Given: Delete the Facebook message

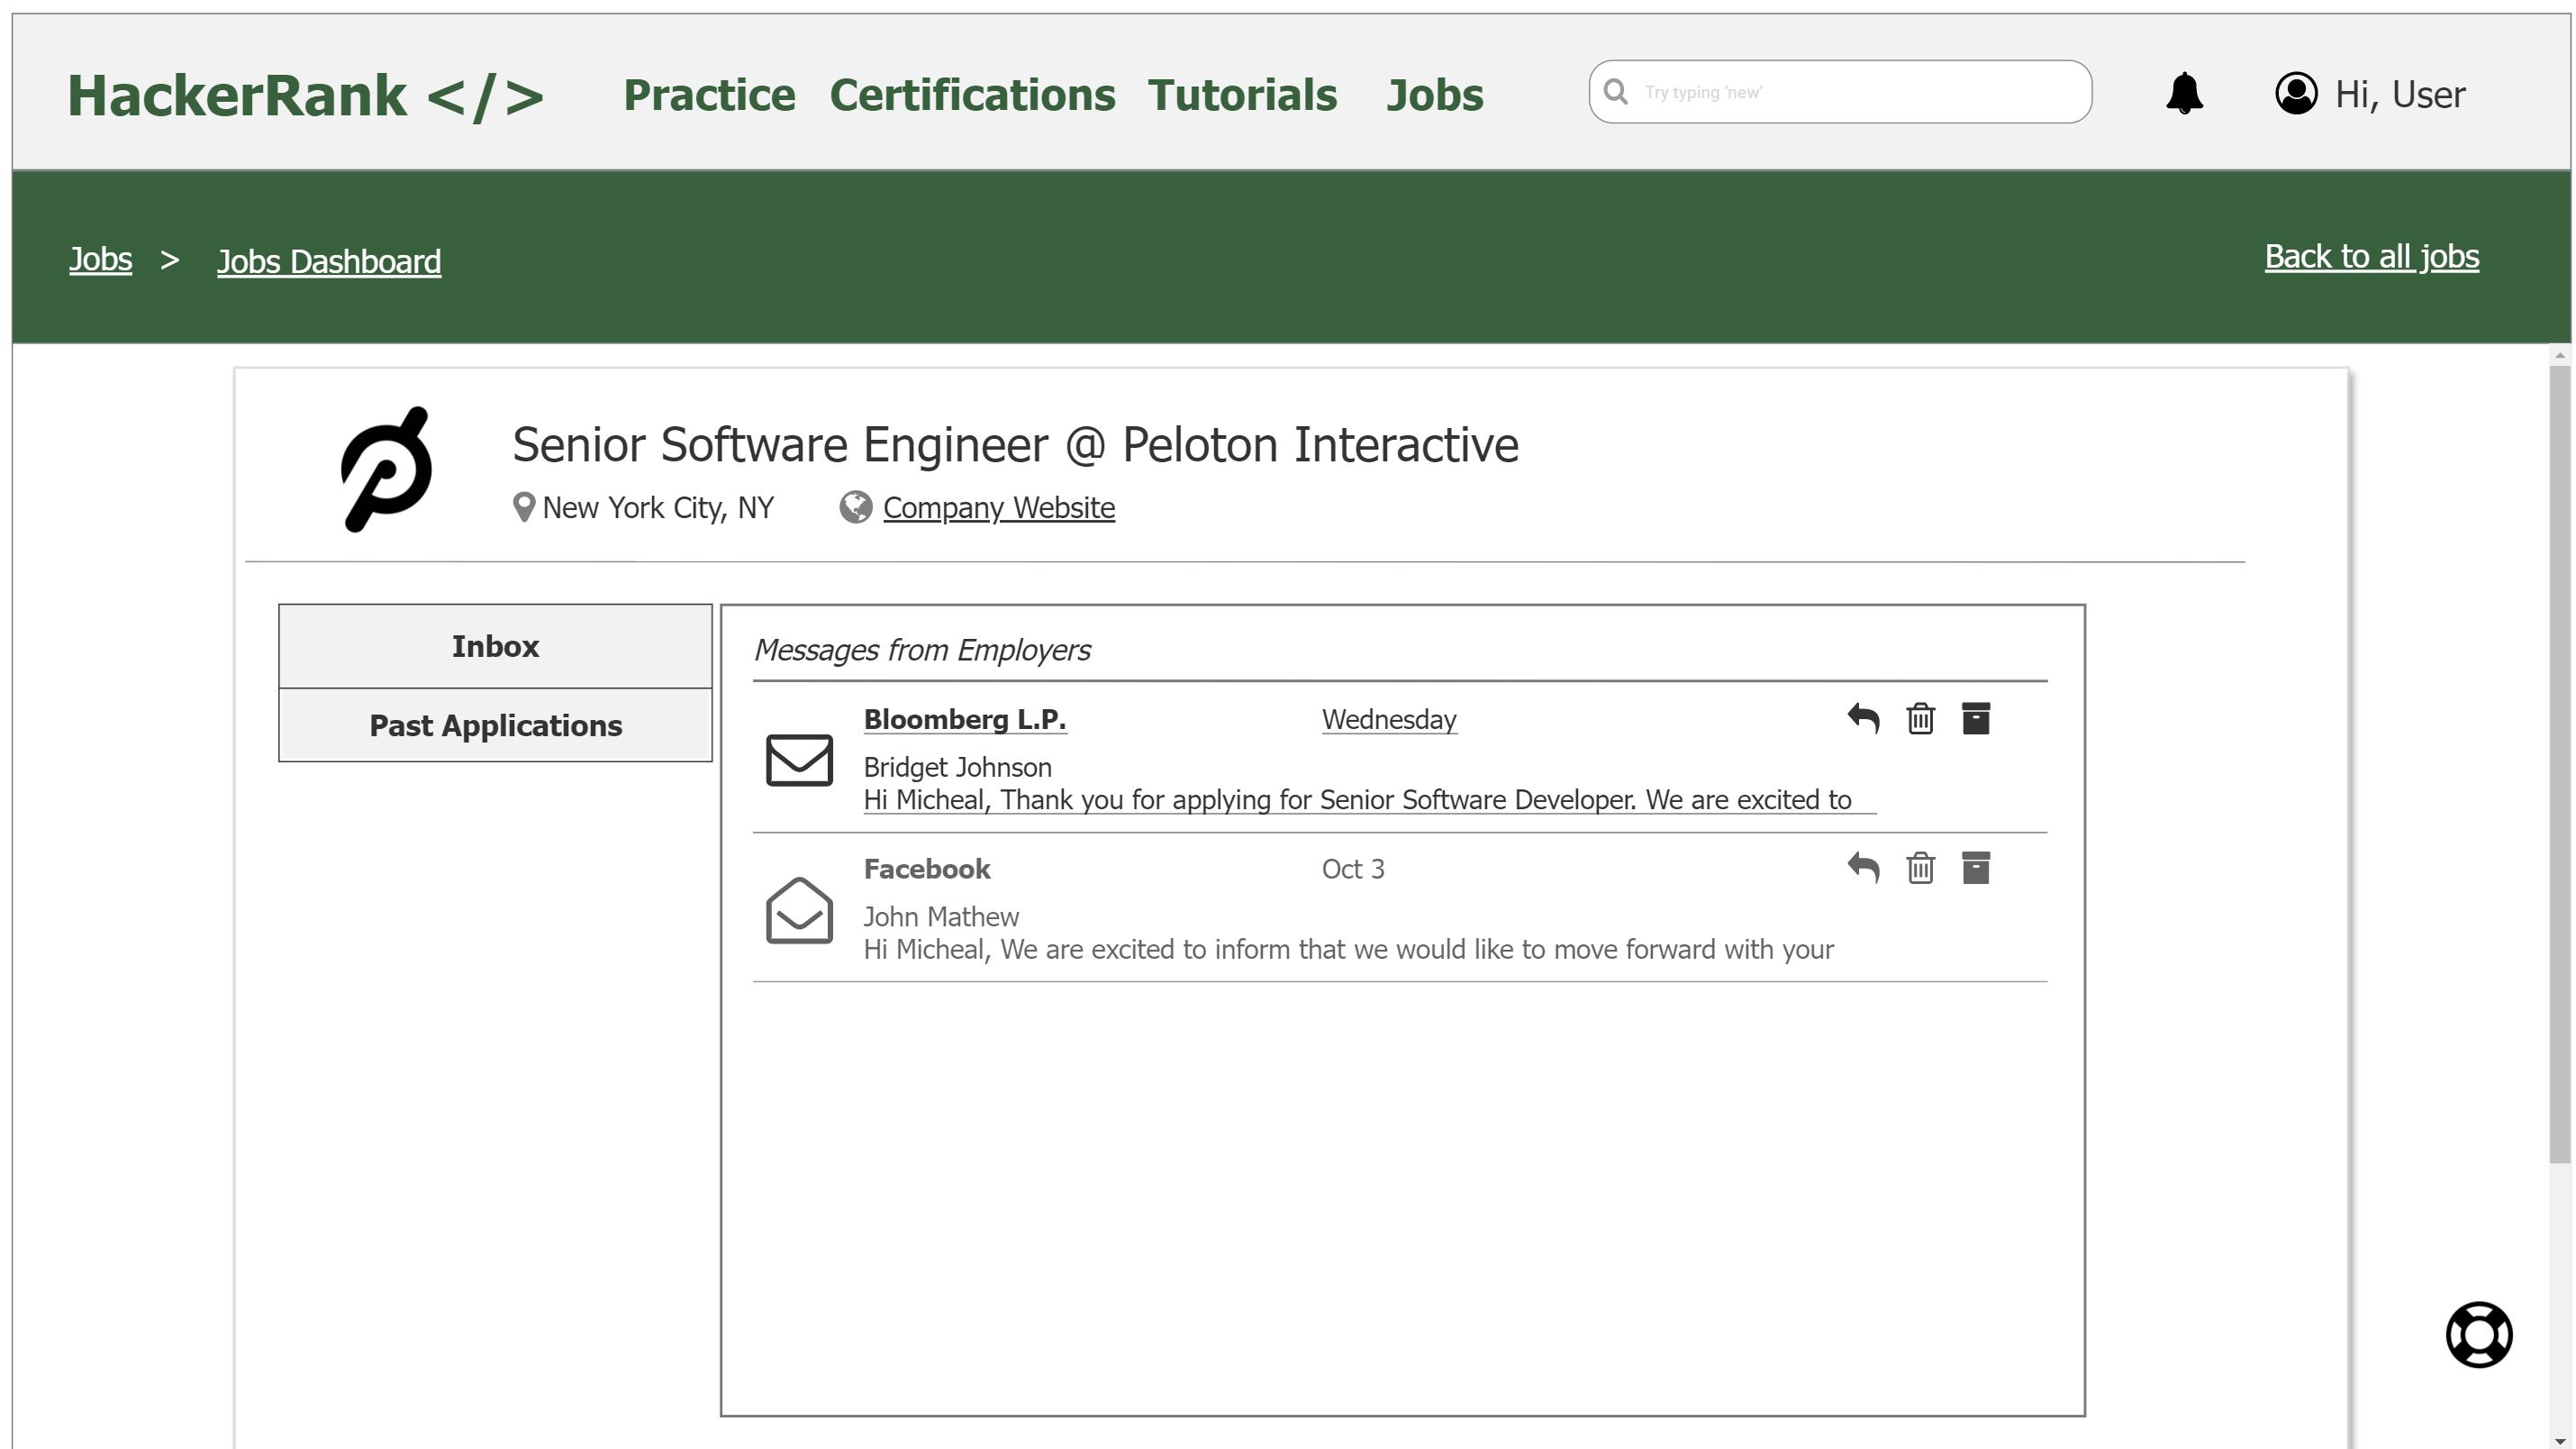Looking at the screenshot, I should tap(1920, 868).
